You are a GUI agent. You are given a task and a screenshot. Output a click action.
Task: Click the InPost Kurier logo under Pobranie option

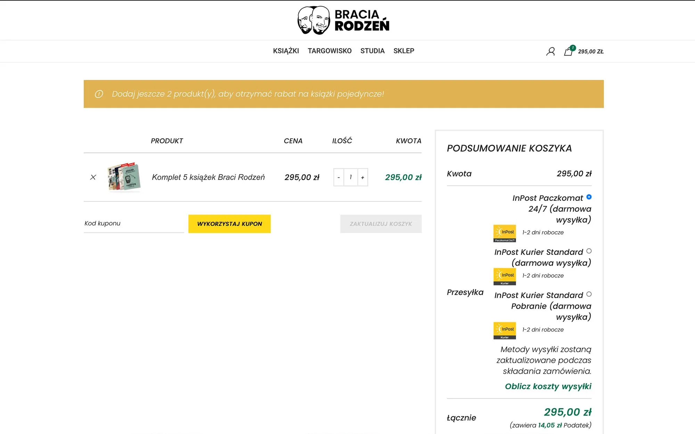pos(505,331)
